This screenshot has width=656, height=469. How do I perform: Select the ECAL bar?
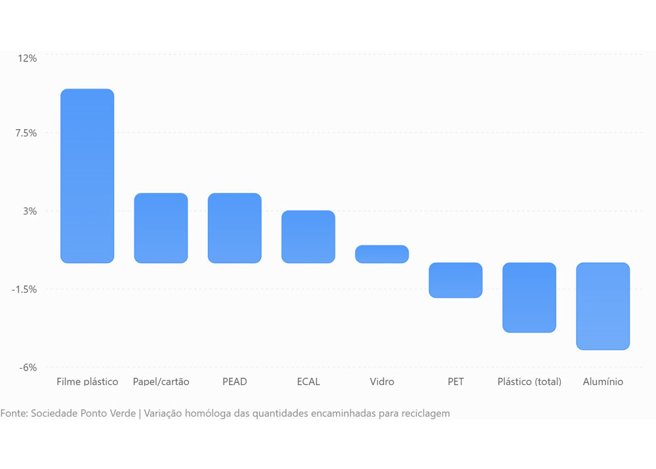(x=308, y=237)
